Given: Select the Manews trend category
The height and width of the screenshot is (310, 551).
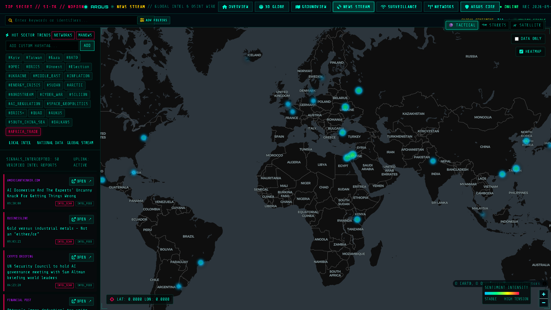Looking at the screenshot, I should click(85, 35).
